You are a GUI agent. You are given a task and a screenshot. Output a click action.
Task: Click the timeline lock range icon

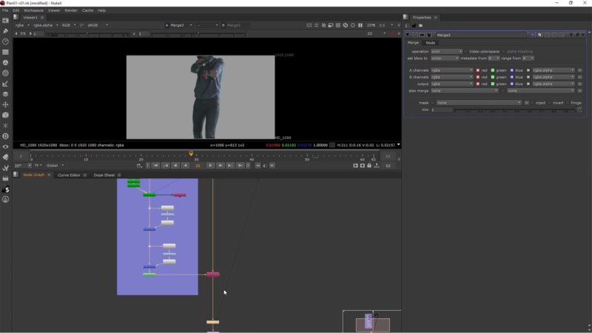click(x=369, y=165)
